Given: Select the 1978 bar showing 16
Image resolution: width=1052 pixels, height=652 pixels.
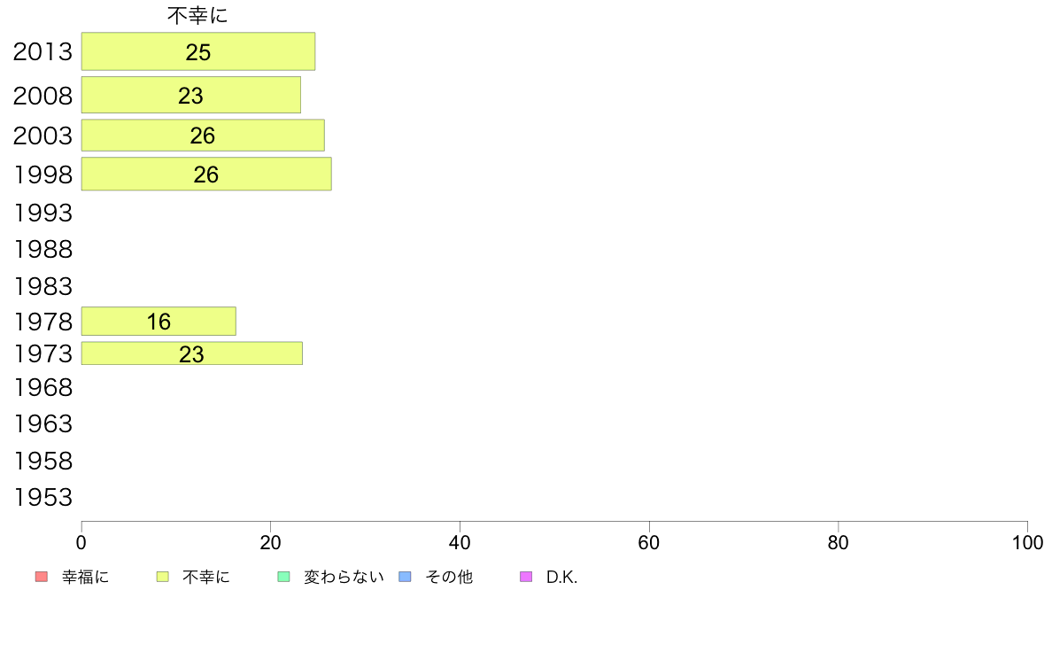Looking at the screenshot, I should point(159,321).
